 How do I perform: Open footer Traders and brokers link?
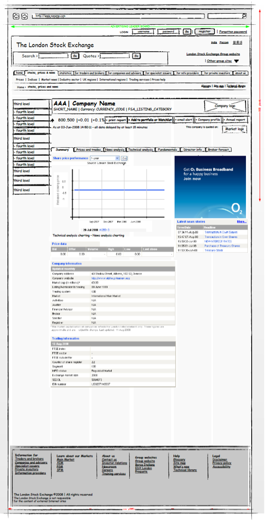point(29,459)
